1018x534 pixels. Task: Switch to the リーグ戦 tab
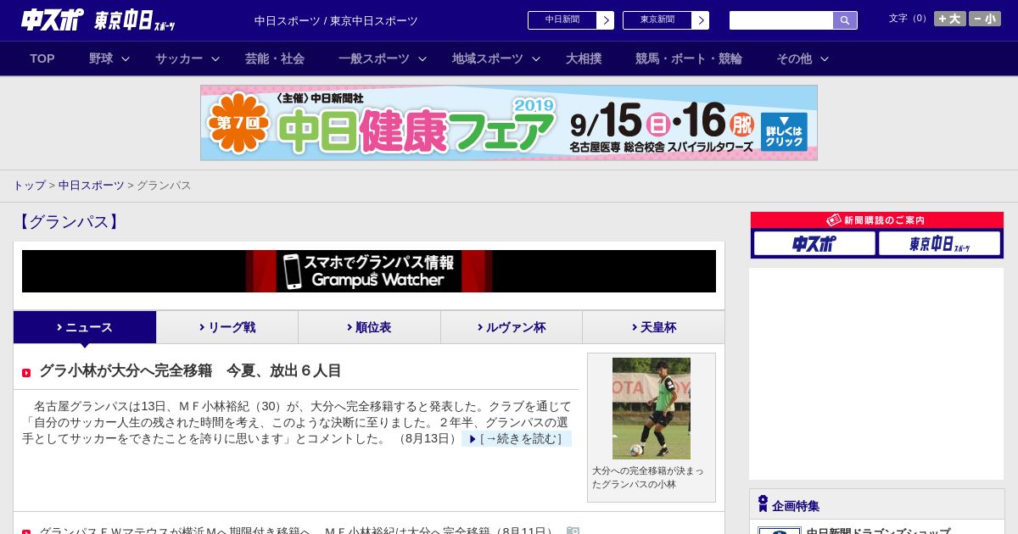point(227,327)
